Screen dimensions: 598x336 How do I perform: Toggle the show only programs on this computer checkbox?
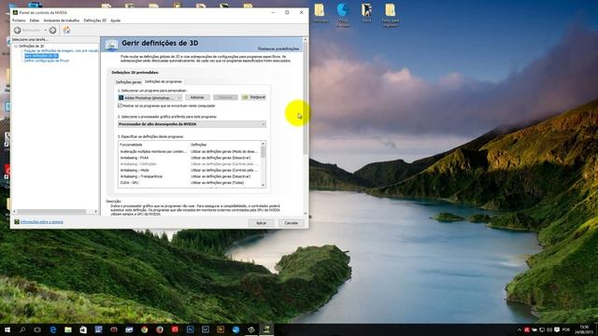tap(120, 105)
